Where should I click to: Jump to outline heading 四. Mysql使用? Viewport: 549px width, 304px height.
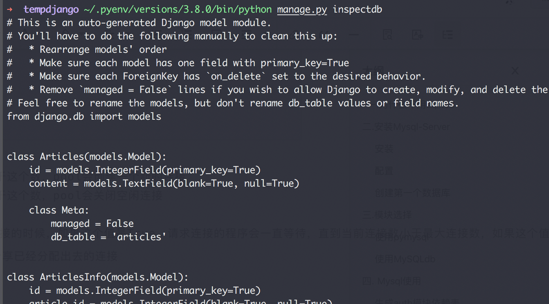pyautogui.click(x=392, y=281)
